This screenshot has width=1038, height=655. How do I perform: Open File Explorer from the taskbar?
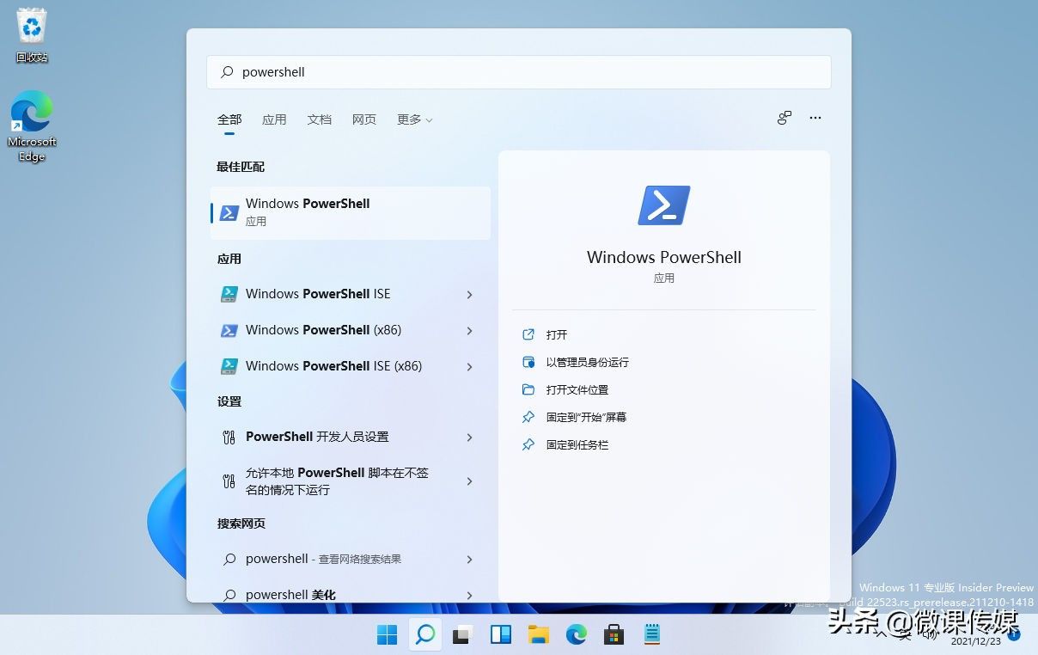539,635
